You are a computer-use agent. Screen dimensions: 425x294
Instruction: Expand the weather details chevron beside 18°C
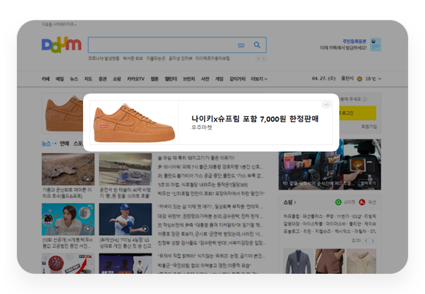point(380,79)
